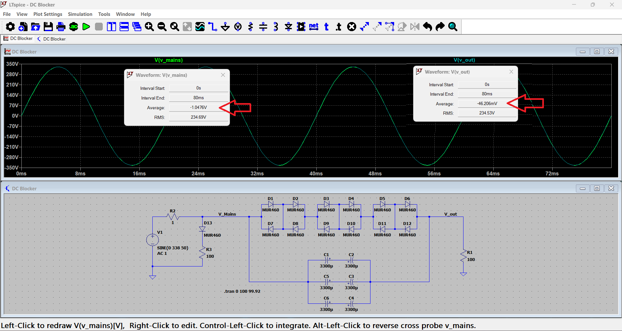This screenshot has width=622, height=331.
Task: Toggle the waveform autorange icon
Action: 200,27
